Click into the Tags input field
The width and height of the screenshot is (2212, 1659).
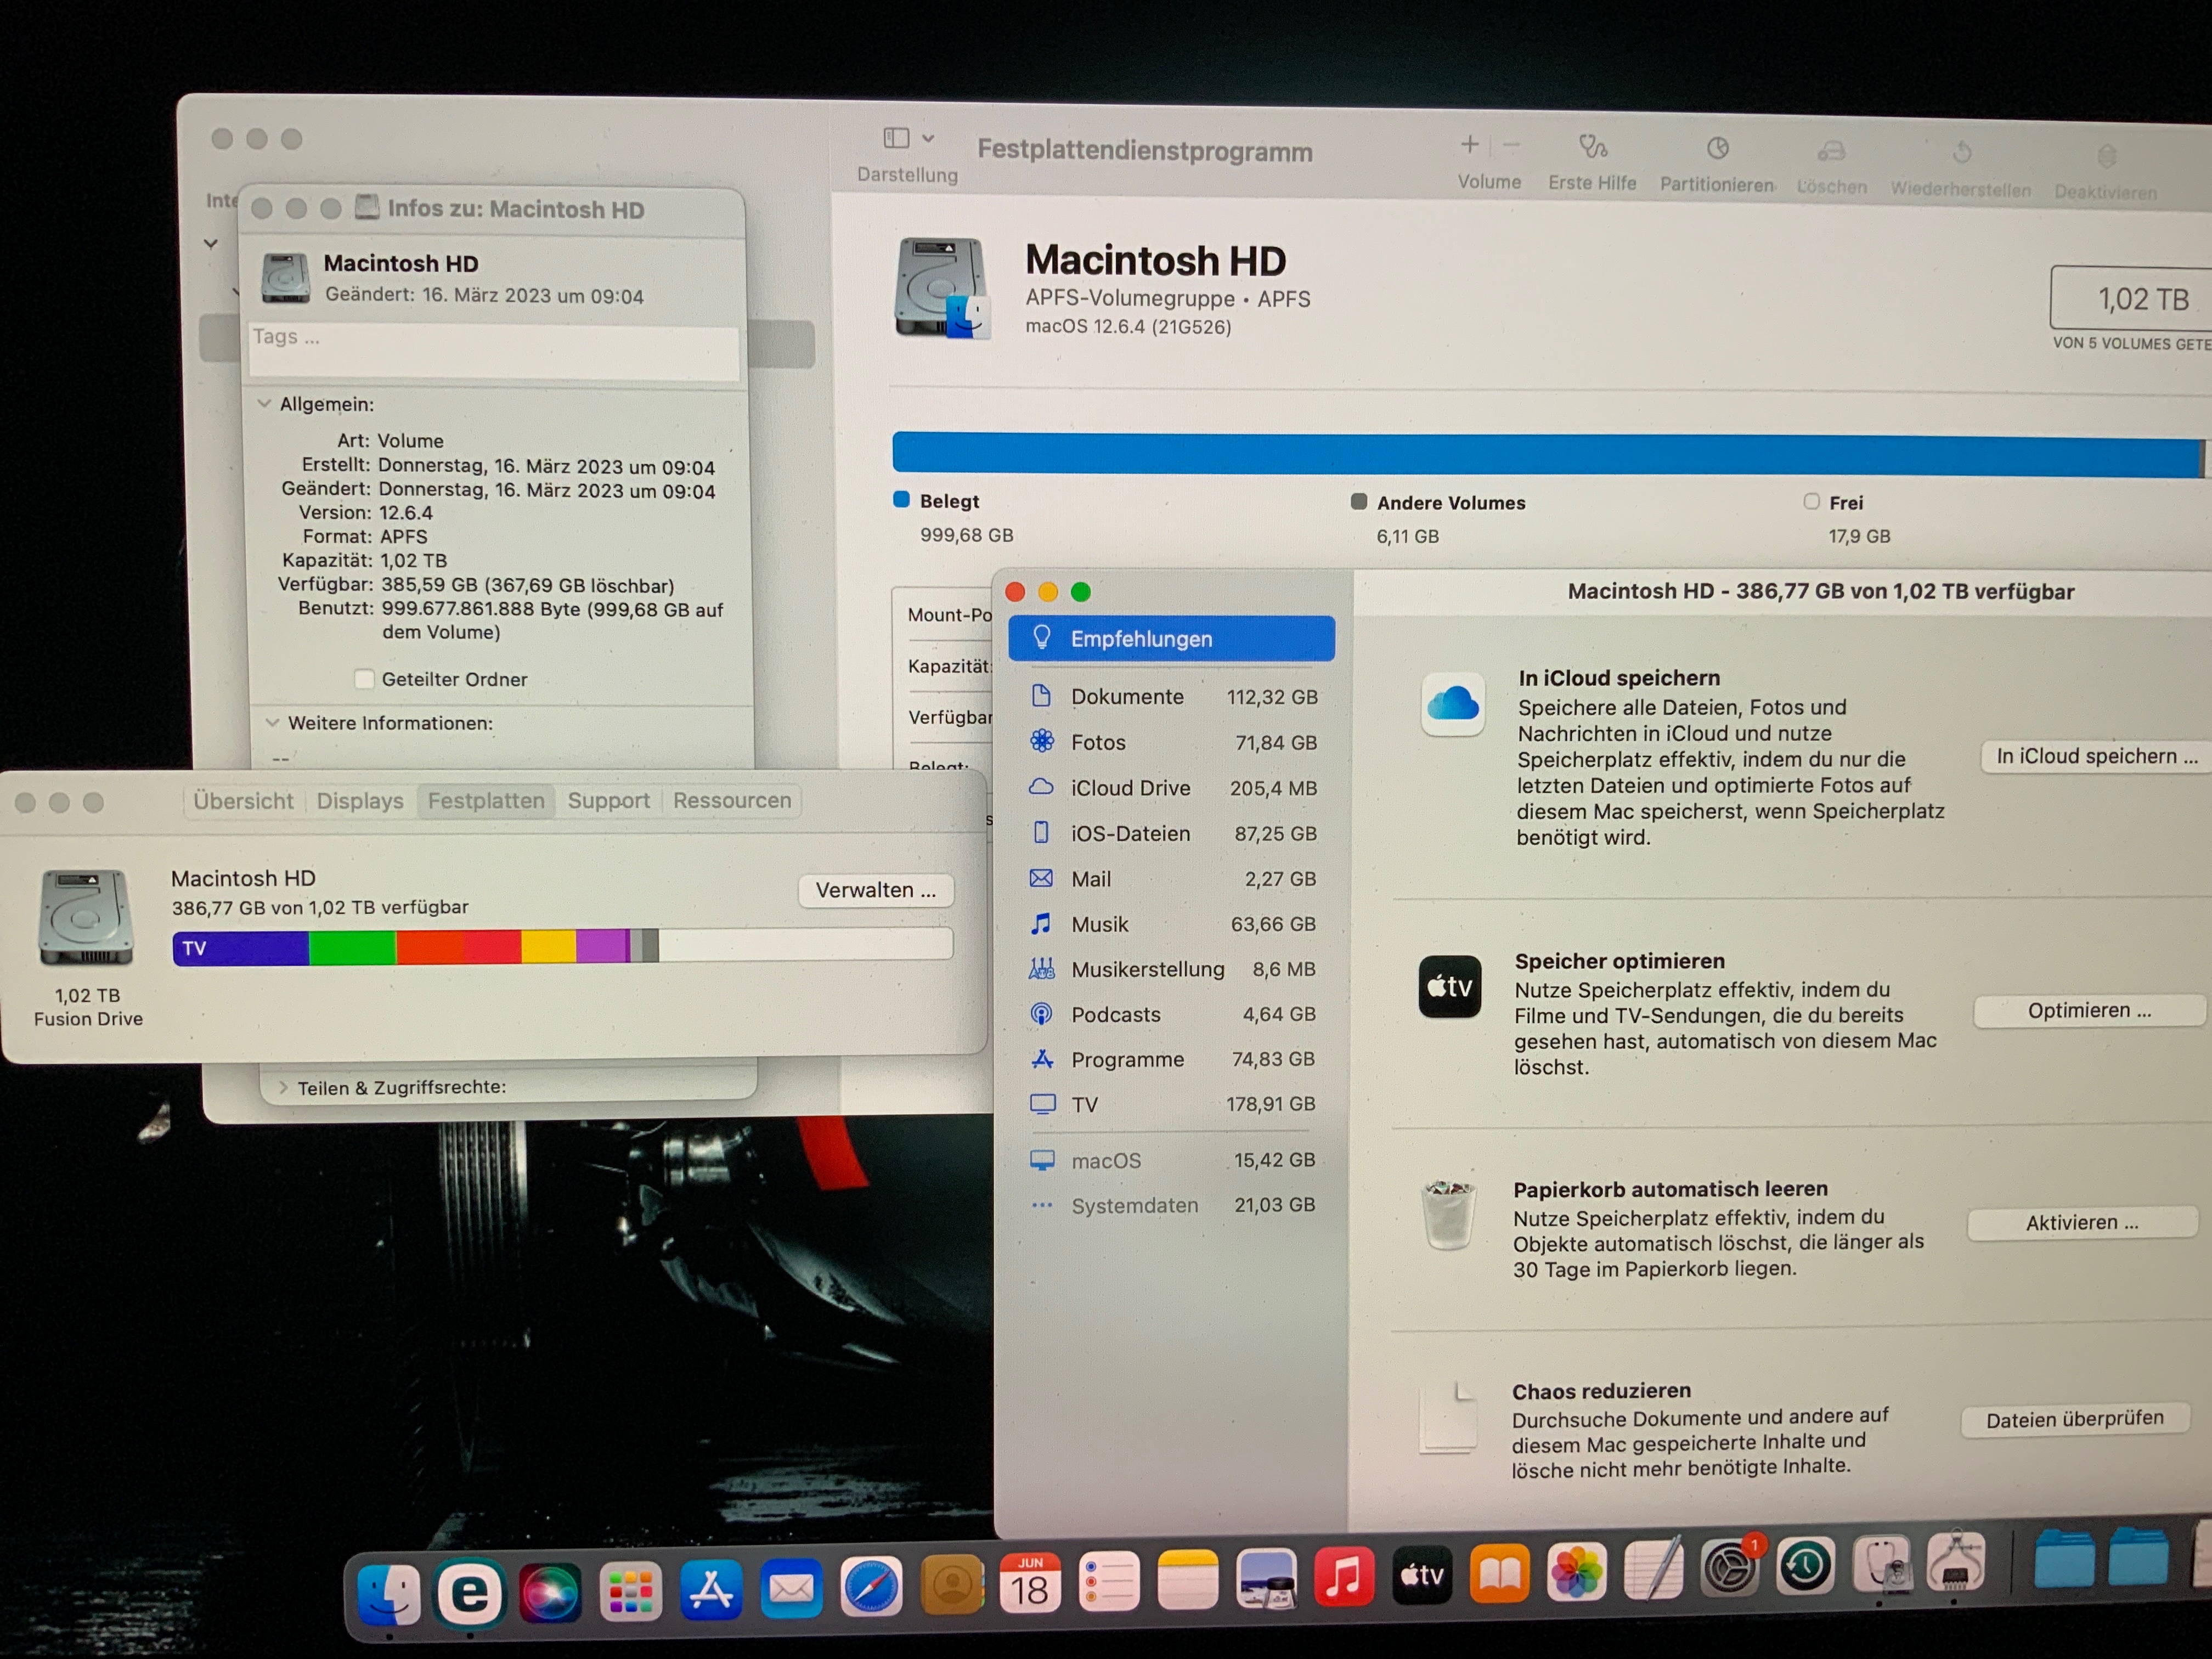click(x=493, y=350)
